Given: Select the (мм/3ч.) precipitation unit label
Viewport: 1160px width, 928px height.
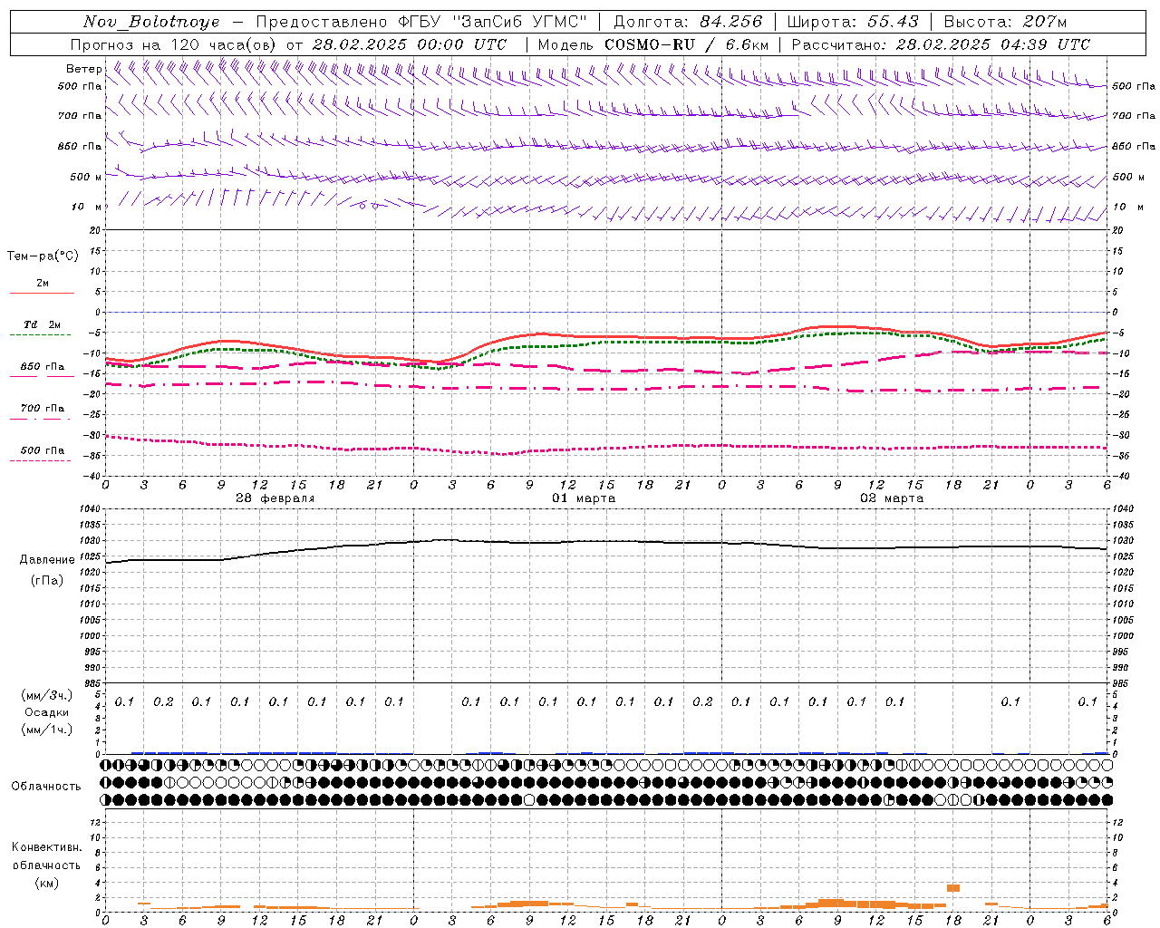Looking at the screenshot, I should click(x=46, y=696).
